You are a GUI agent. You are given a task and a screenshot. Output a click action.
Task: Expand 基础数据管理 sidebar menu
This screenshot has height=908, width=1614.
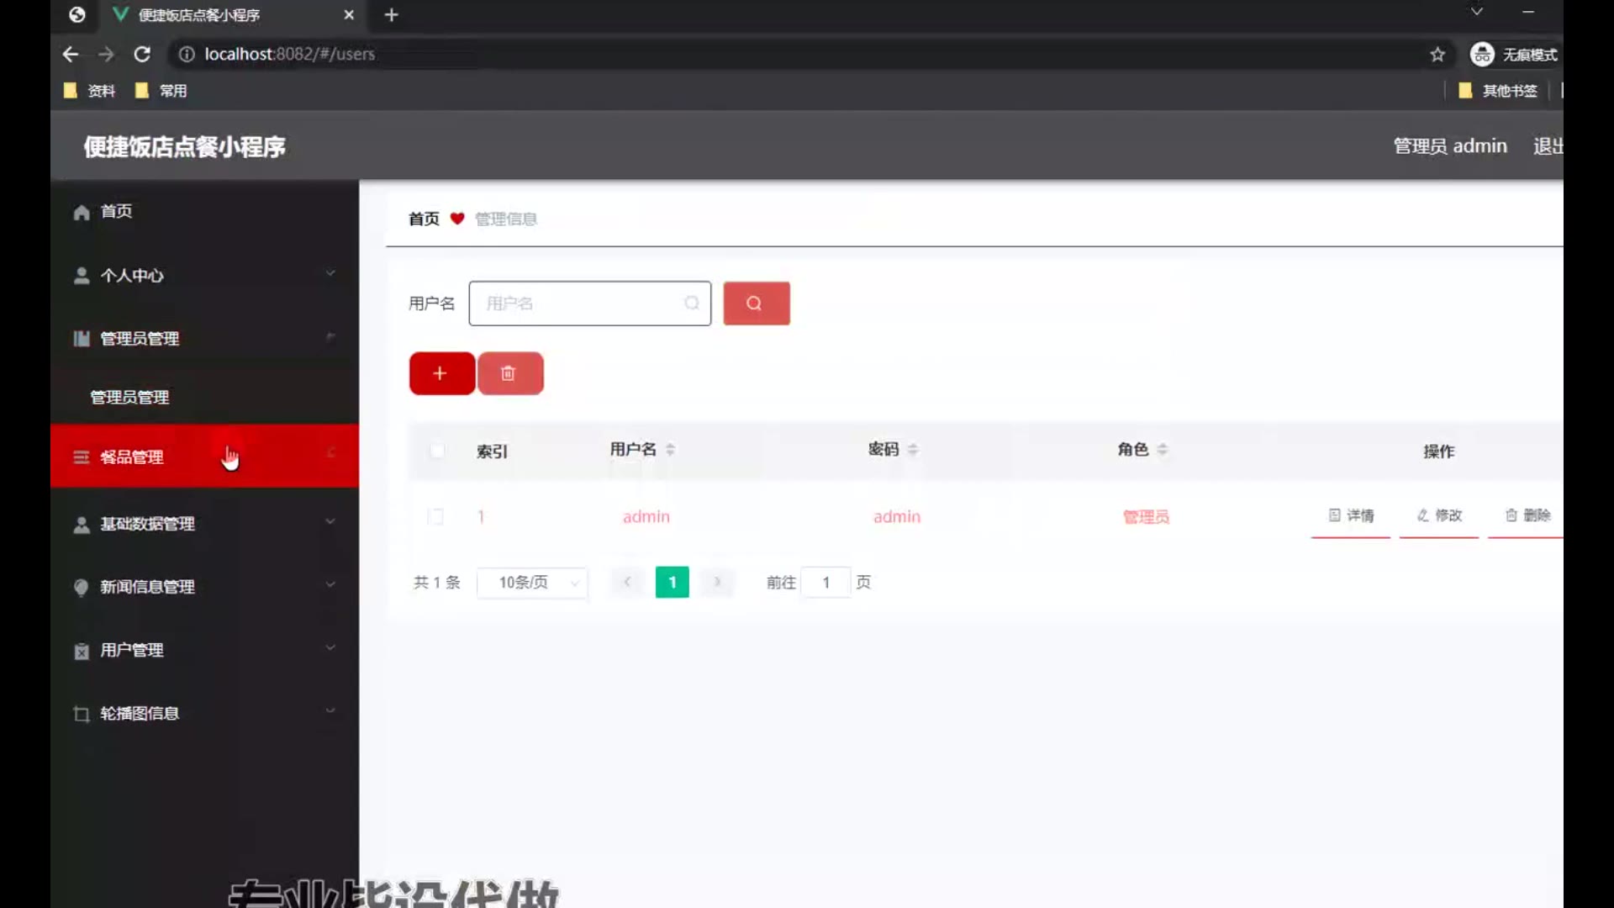[x=204, y=523]
